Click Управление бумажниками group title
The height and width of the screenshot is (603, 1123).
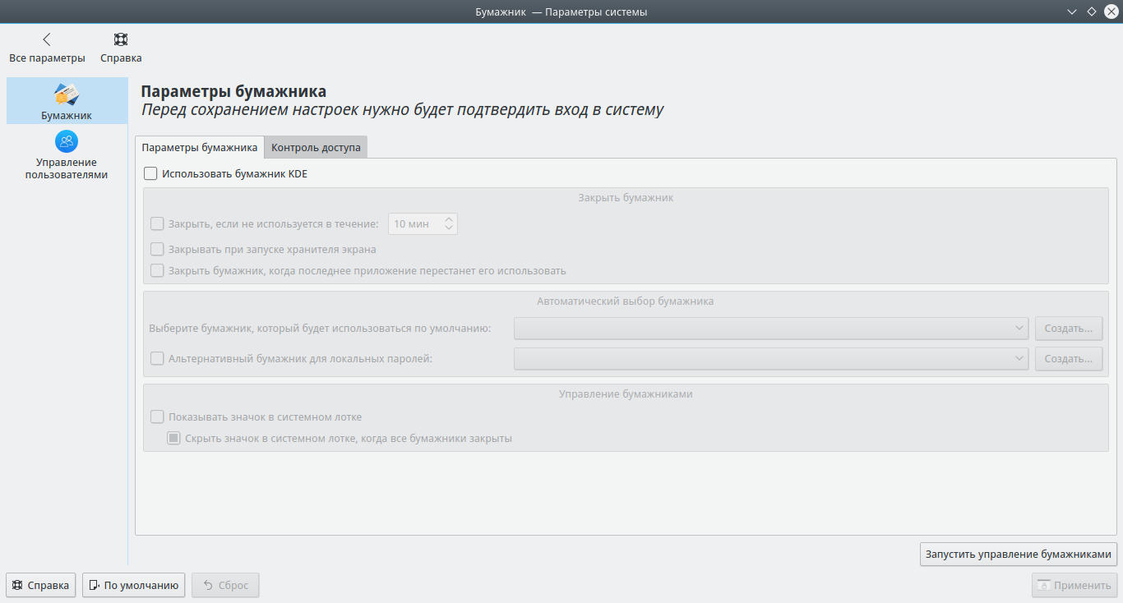pos(626,394)
